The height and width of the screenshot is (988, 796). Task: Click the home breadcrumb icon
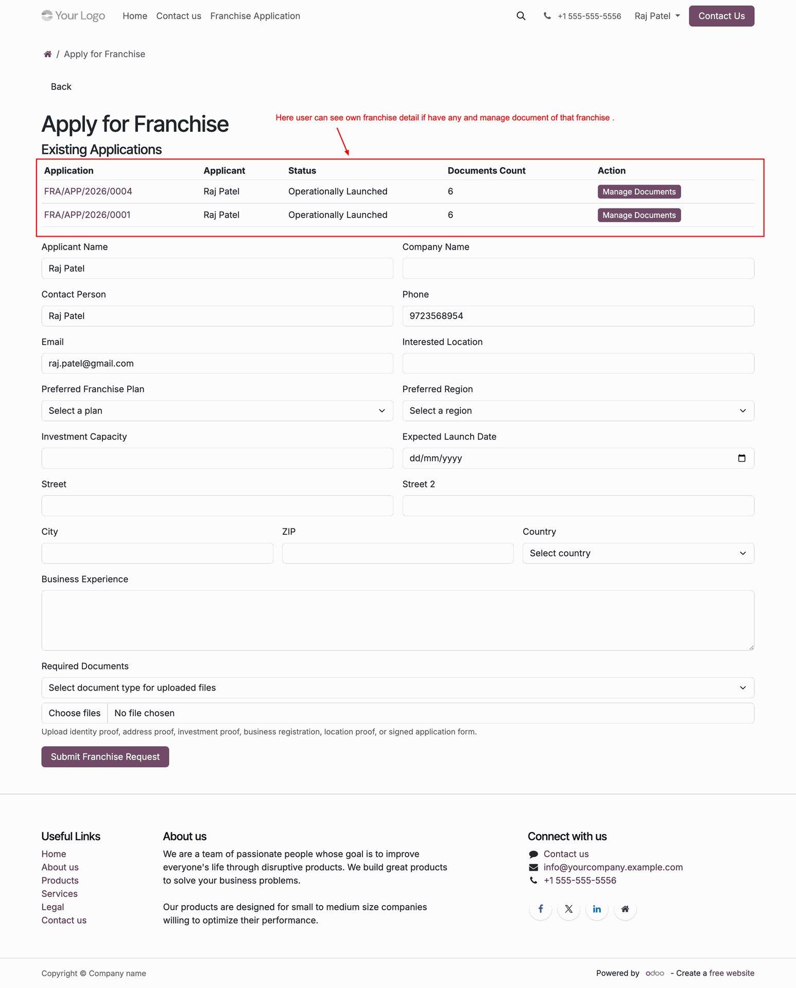point(47,54)
